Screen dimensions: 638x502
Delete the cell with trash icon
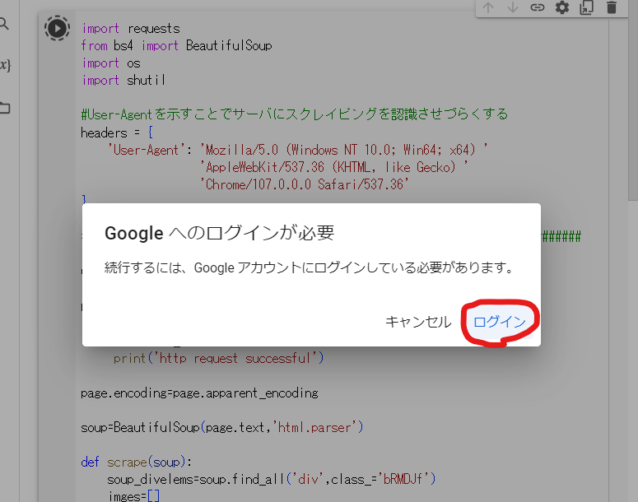click(611, 7)
